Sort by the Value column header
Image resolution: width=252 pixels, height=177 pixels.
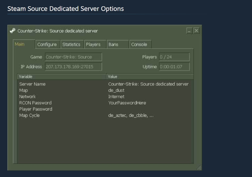pos(150,77)
